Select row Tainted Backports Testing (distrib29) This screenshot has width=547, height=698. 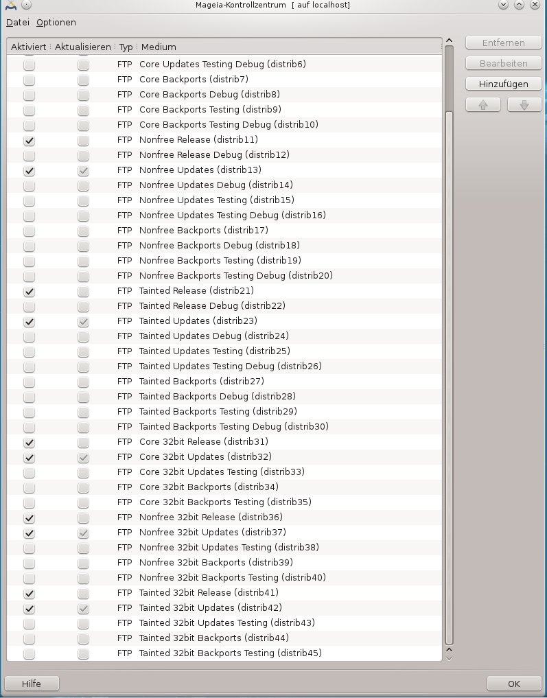(x=224, y=412)
